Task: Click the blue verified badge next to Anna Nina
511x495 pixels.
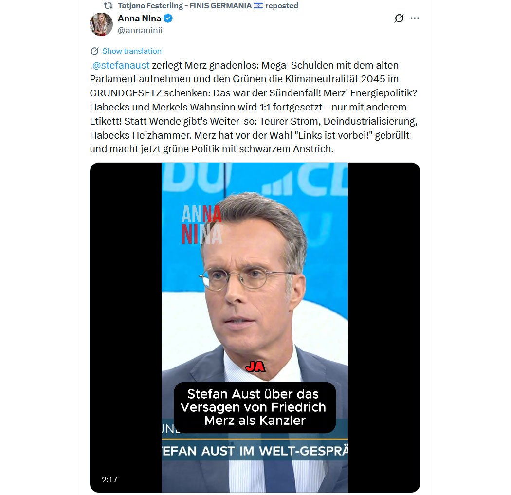Action: (x=168, y=18)
